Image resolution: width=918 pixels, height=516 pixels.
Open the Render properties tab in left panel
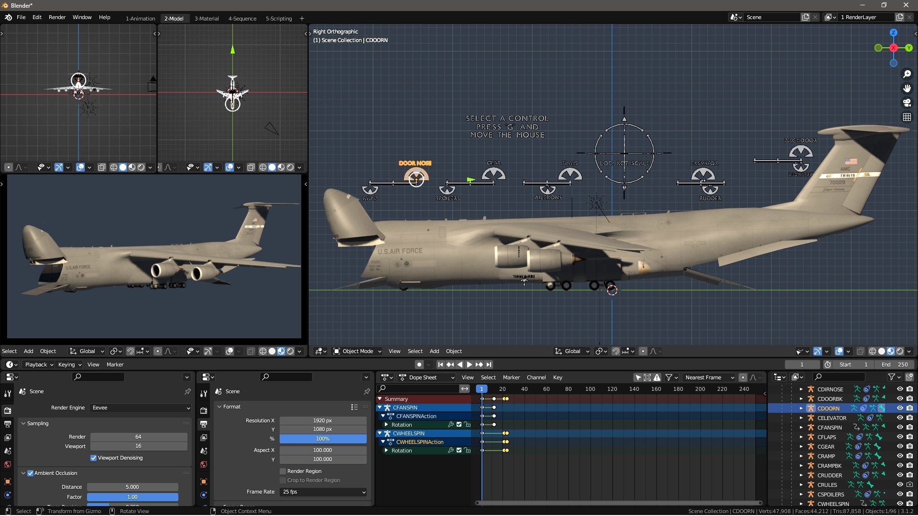click(x=7, y=410)
